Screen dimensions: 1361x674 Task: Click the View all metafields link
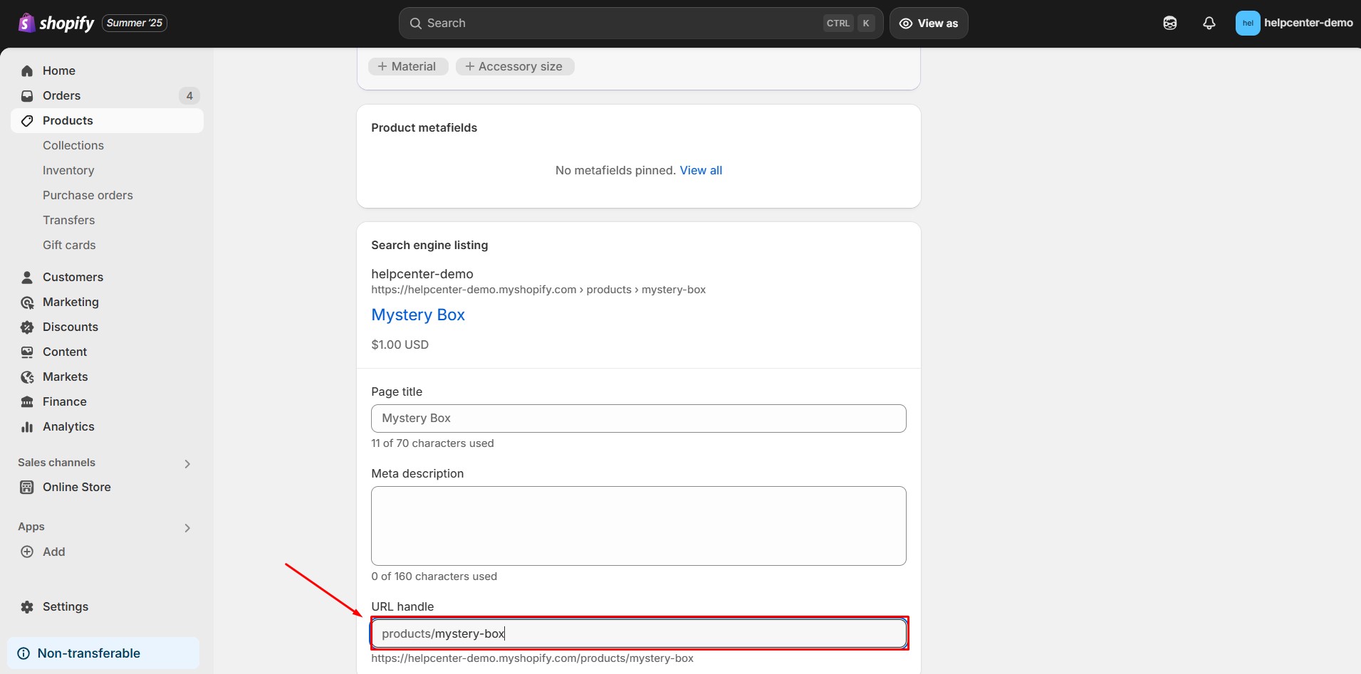701,170
